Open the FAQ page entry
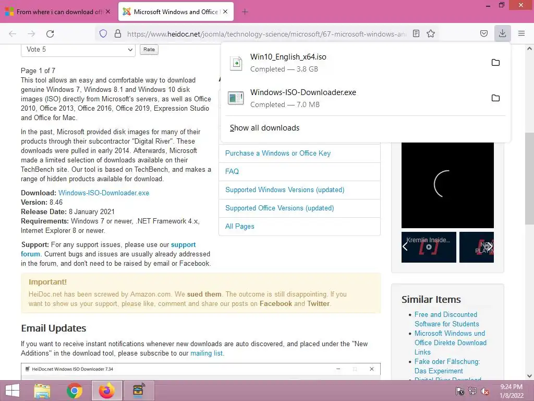 (x=232, y=171)
